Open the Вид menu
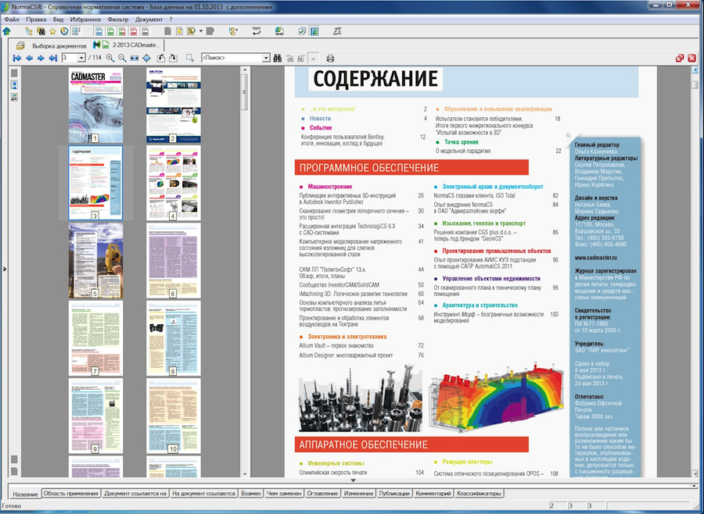 (x=58, y=20)
